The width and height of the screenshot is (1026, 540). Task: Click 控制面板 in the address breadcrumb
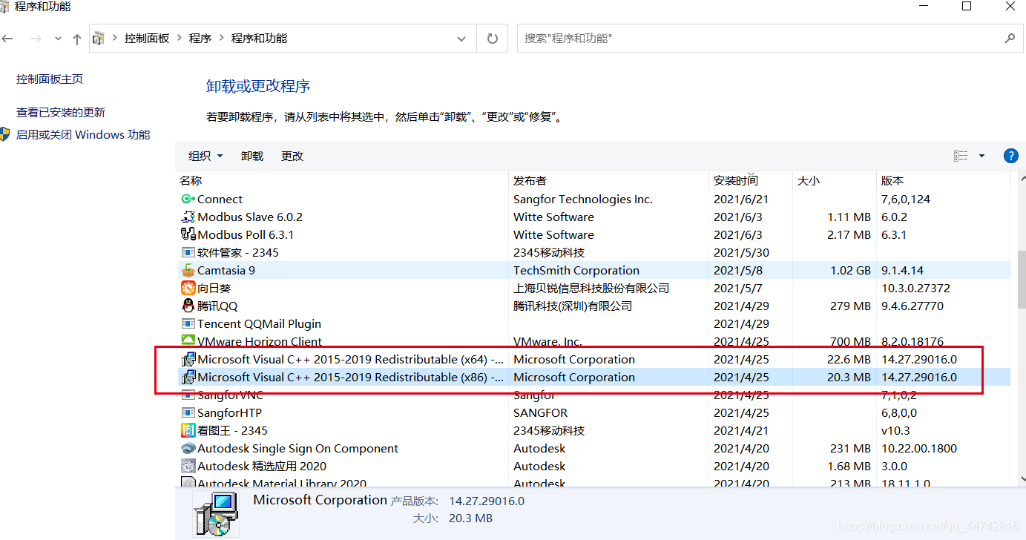[147, 39]
